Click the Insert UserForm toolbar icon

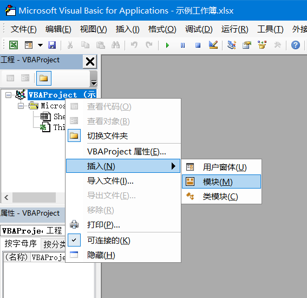coord(29,46)
